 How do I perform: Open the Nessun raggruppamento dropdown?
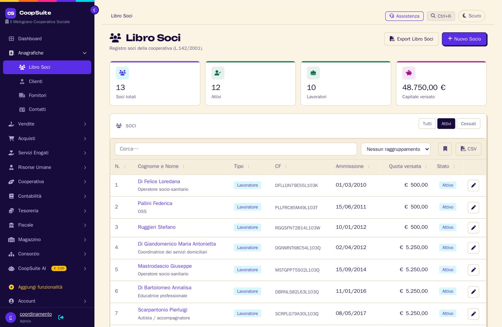396,149
